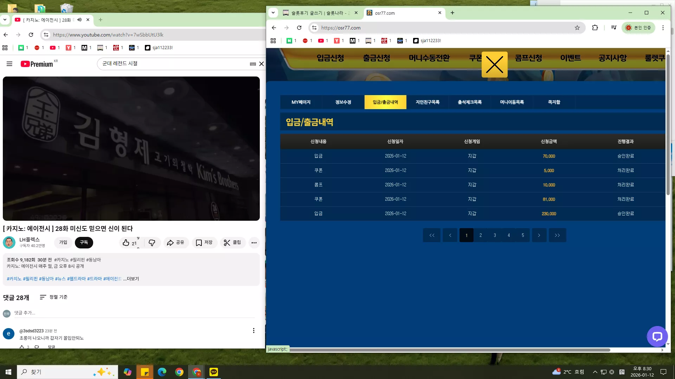Open the YouTube hamburger guide menu
Screen dimensions: 675x379
click(x=9, y=64)
